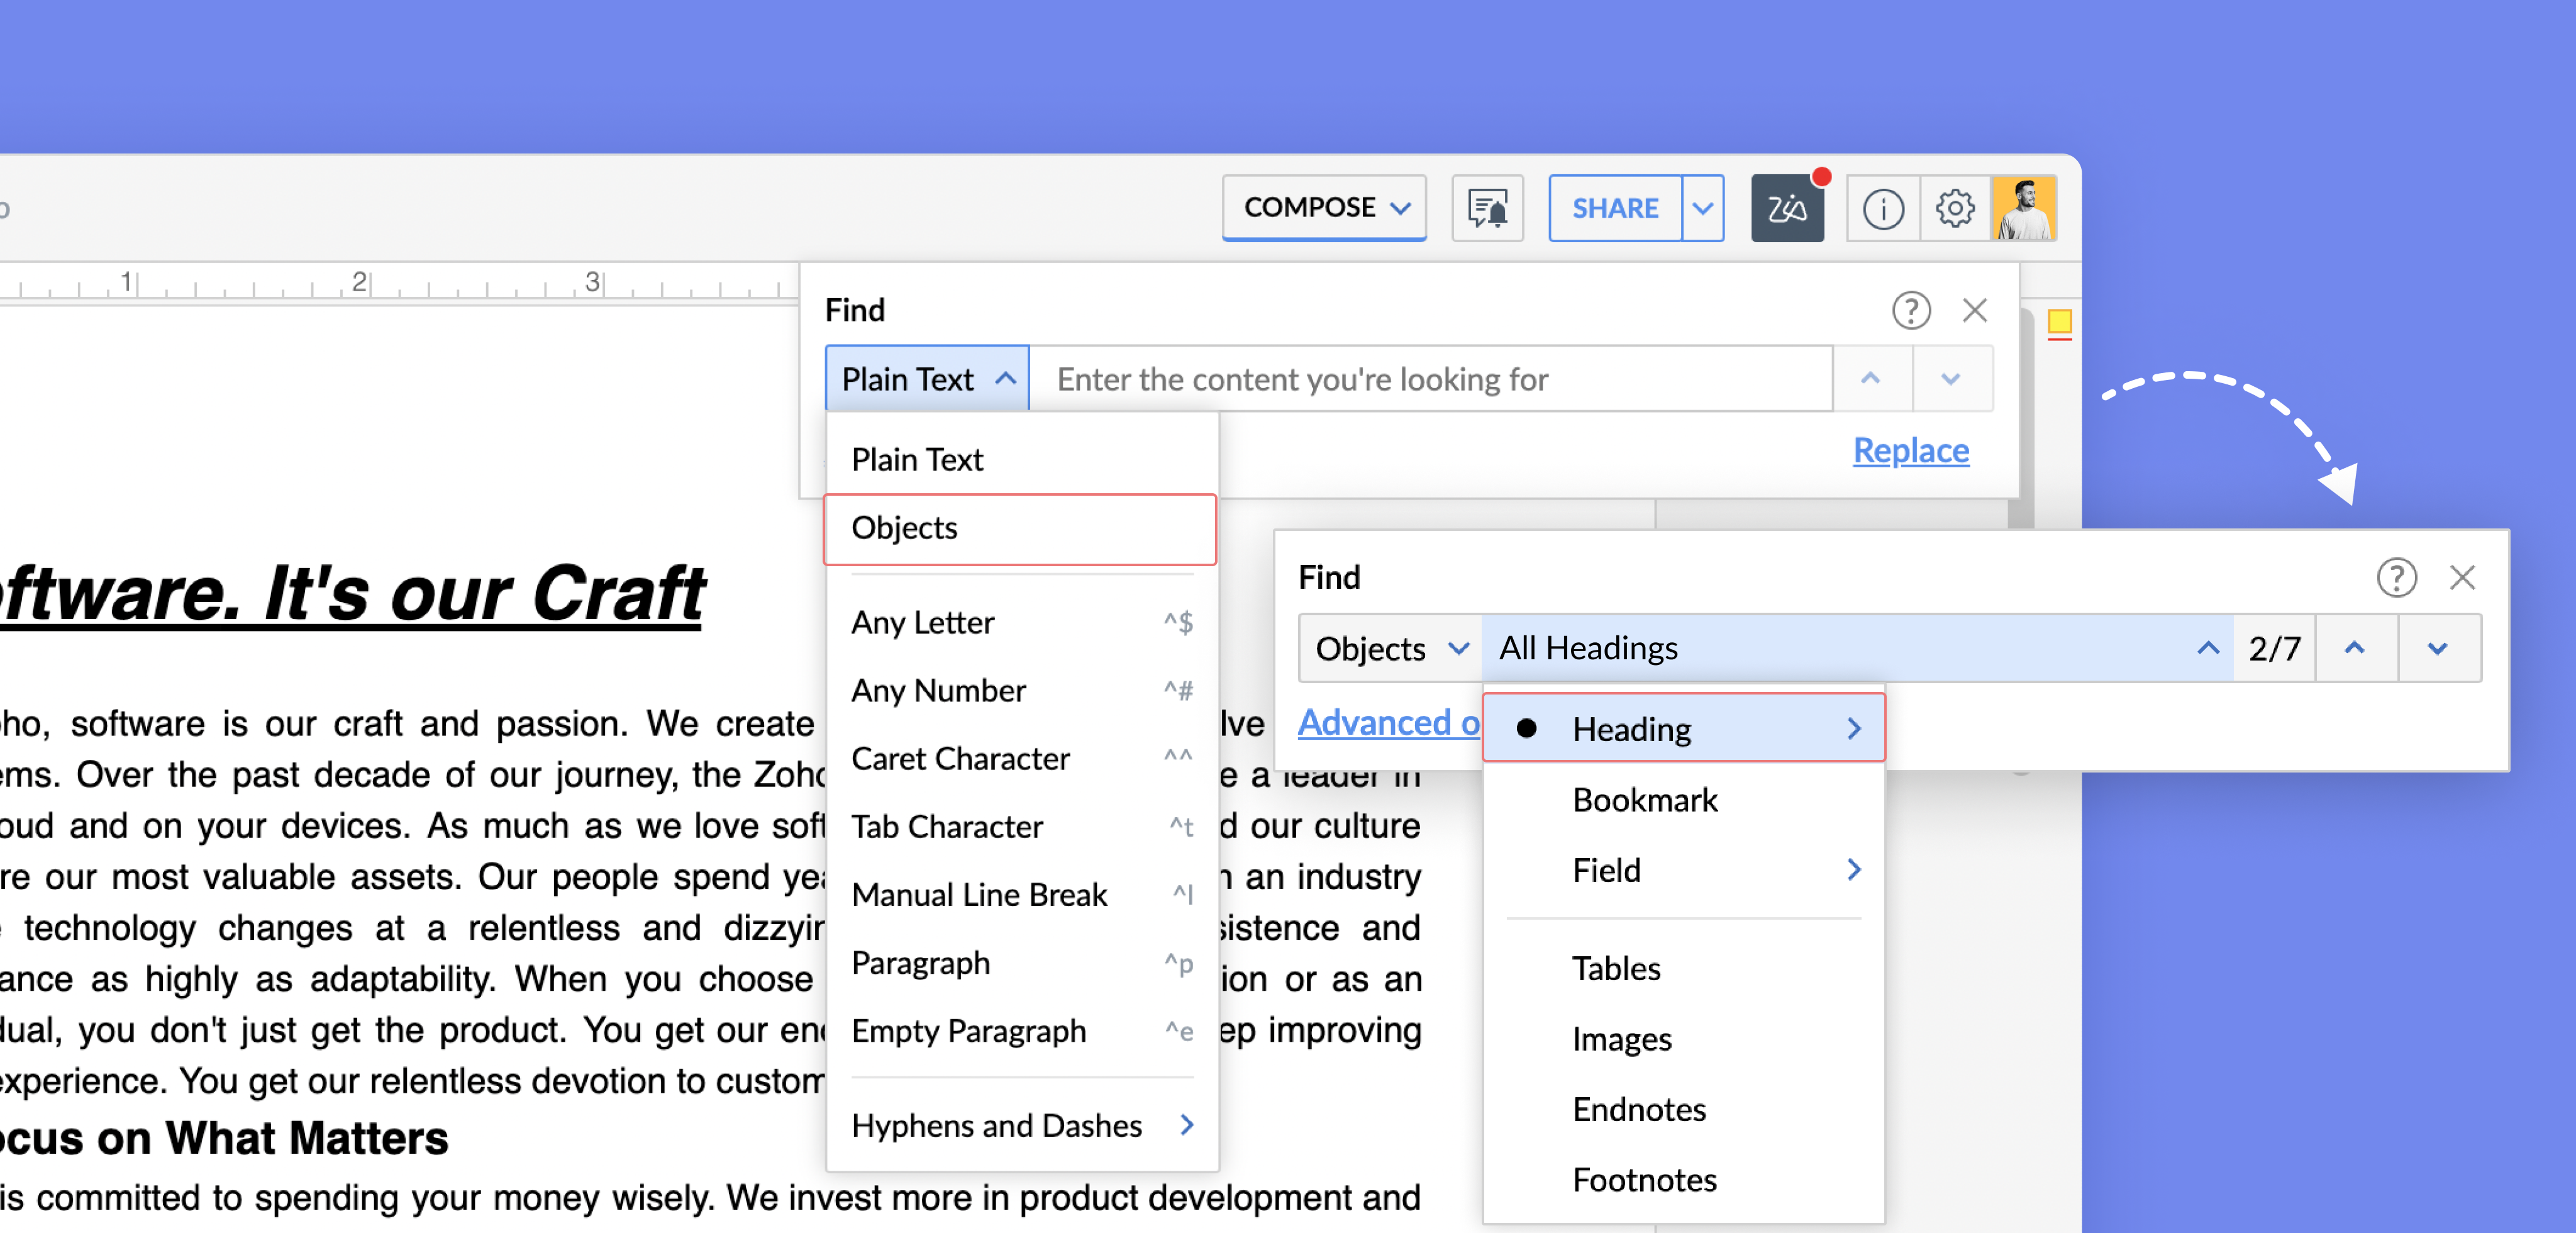
Task: Select Any Letter special character
Action: click(1022, 622)
